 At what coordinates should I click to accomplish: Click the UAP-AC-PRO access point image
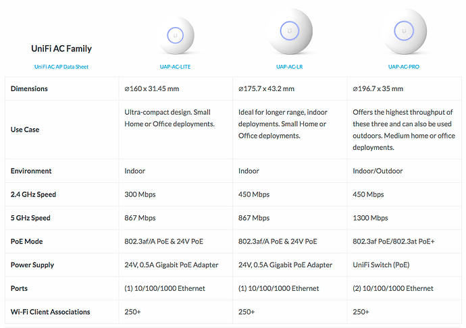[404, 31]
